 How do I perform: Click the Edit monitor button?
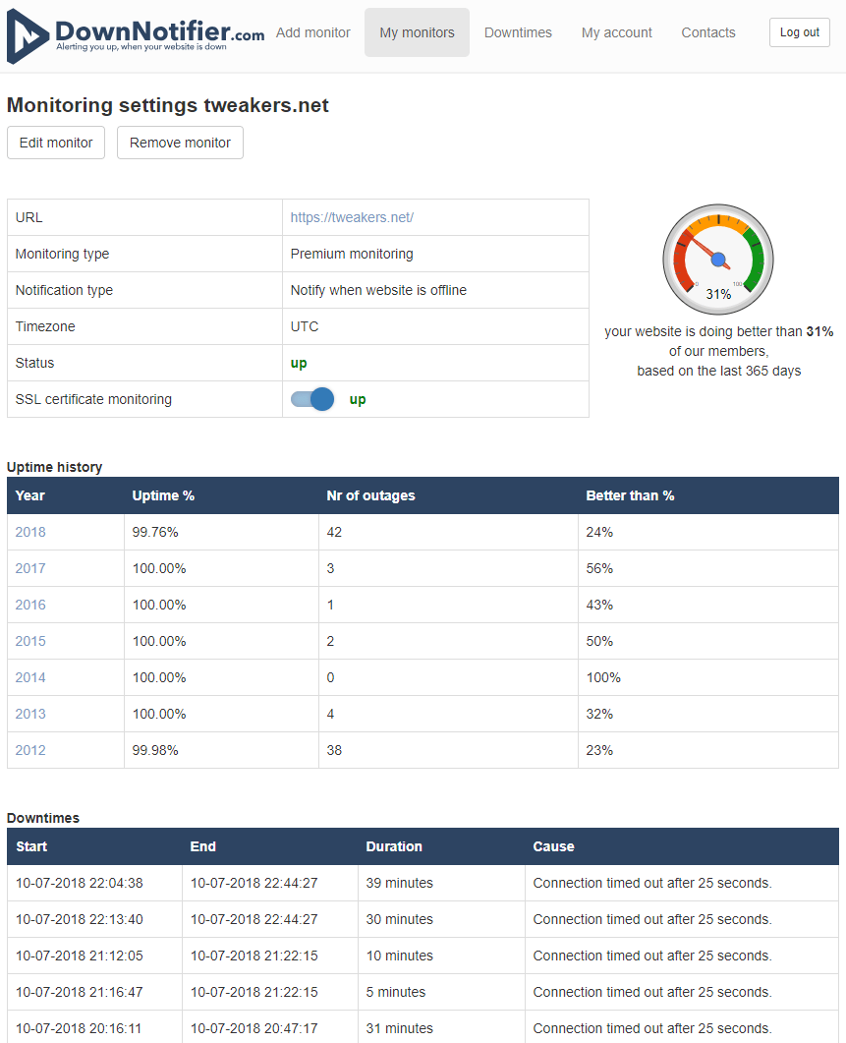pos(56,143)
